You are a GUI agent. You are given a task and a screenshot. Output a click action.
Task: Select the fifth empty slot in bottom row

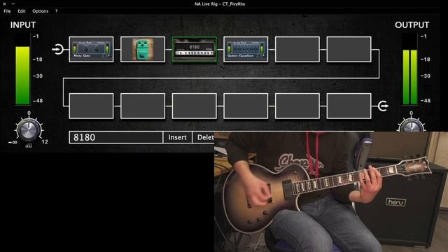click(x=297, y=106)
